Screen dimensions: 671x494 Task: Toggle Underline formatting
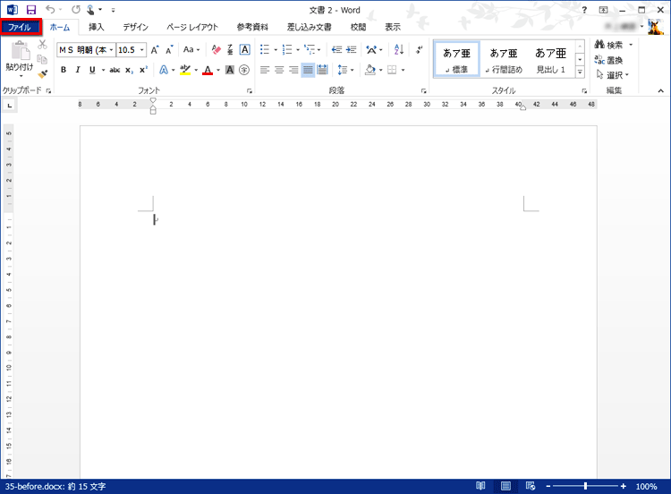tap(92, 70)
